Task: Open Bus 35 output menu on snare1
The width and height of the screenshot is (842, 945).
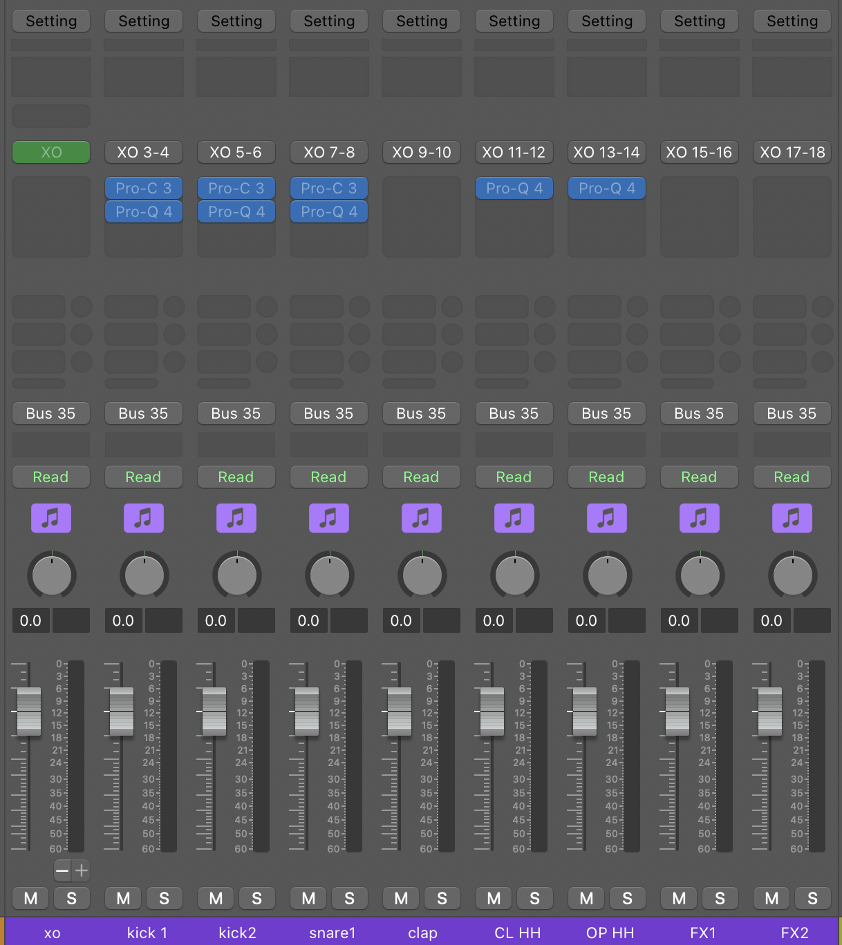Action: (329, 413)
